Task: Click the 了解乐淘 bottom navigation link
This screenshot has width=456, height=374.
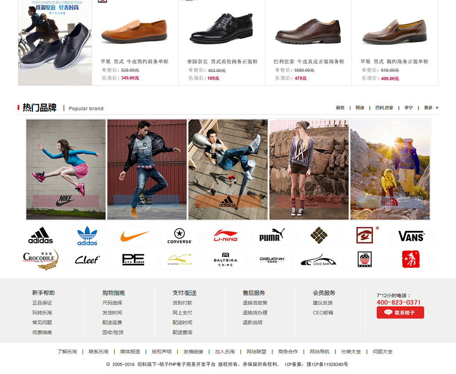Action: click(67, 352)
